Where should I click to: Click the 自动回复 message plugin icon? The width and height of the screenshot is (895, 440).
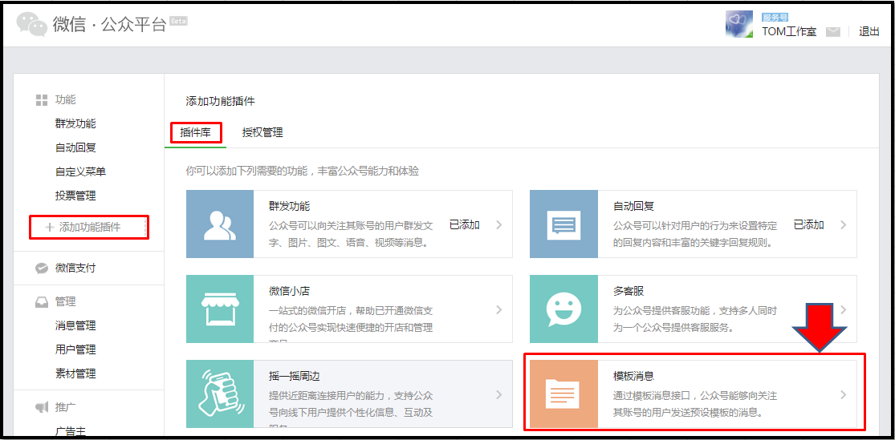click(x=563, y=224)
